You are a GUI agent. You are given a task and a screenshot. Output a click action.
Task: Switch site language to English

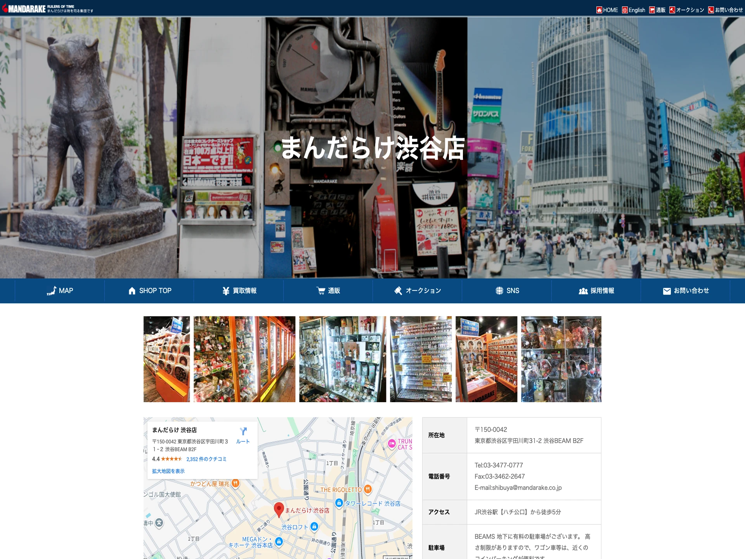pos(633,10)
